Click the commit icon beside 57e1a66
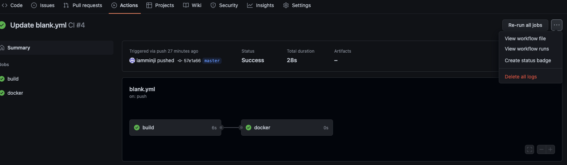Screen dimensions: 567x165 tap(180, 61)
